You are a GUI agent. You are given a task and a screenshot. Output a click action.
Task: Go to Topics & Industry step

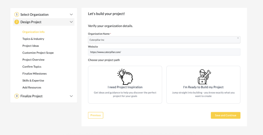click(x=33, y=39)
